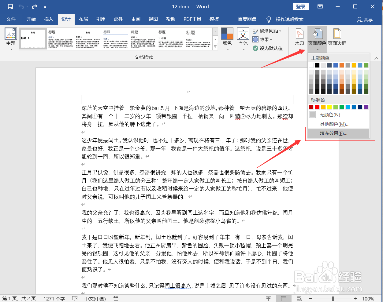The width and height of the screenshot is (383, 302).
Task: Click the paragraph starting 这少年便是闰土
Action: (187, 148)
